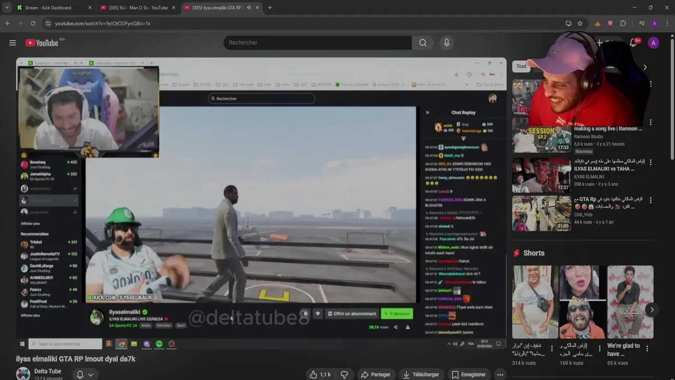The height and width of the screenshot is (380, 675).
Task: Open the YouTube account avatar menu
Action: coord(653,43)
